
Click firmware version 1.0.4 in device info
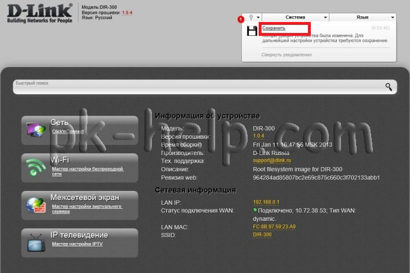pyautogui.click(x=258, y=136)
